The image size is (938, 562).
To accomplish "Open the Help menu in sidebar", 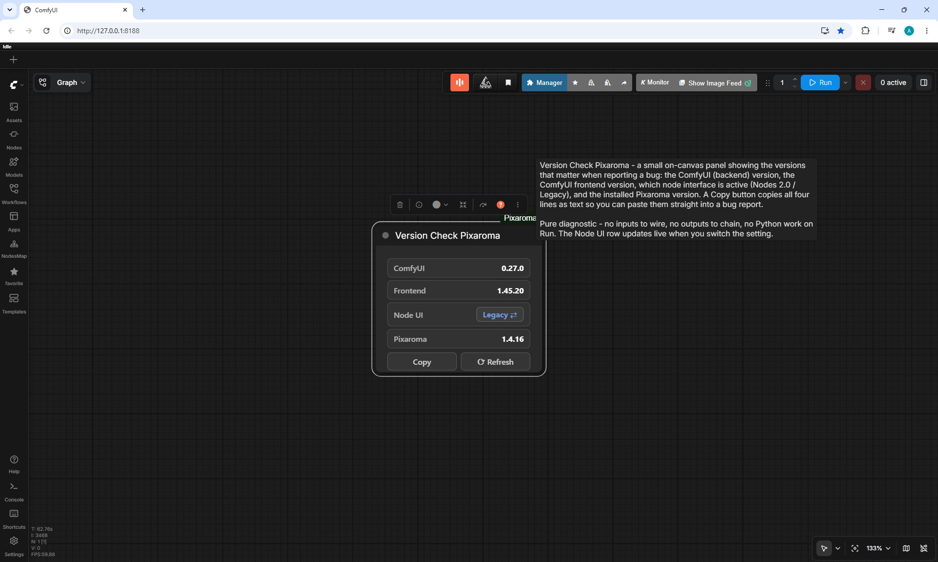I will point(14,464).
